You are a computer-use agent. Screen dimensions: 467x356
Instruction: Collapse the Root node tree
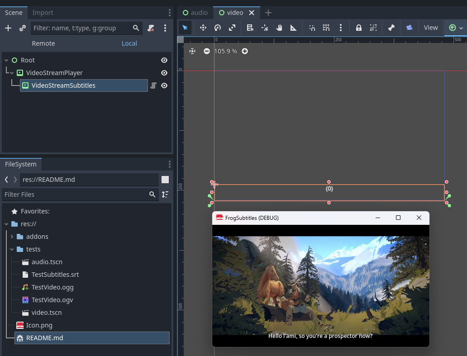click(x=6, y=60)
